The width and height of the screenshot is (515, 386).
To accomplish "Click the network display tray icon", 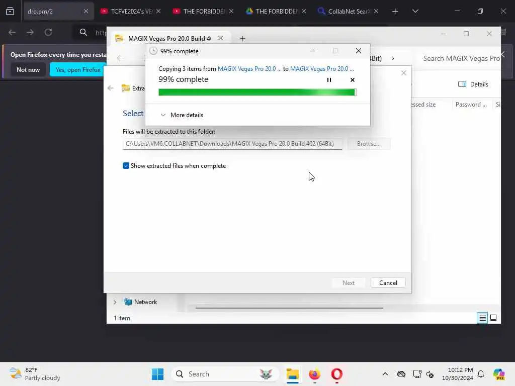I will (x=417, y=374).
